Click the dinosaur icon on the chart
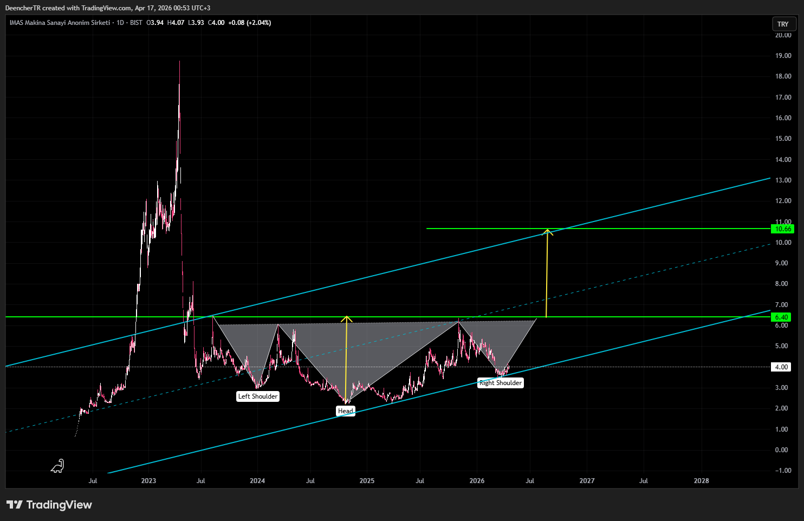 [x=57, y=466]
